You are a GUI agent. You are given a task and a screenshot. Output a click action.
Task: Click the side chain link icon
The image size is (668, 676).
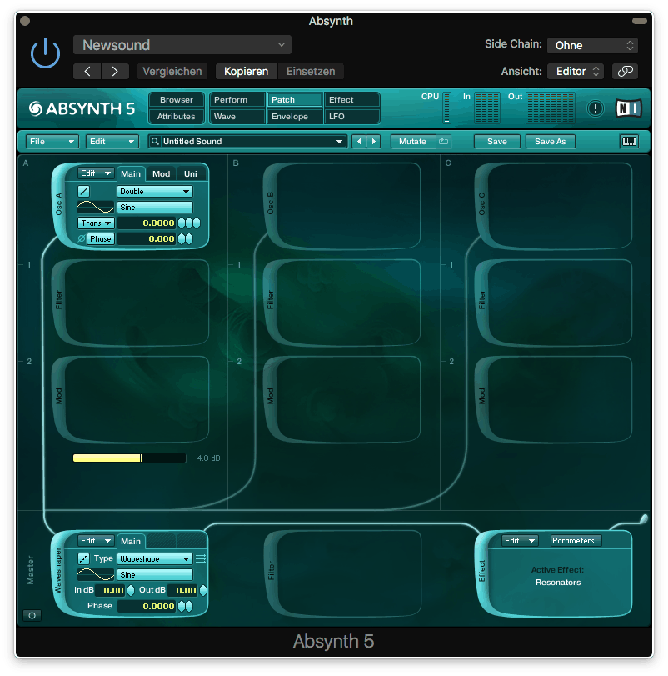coord(625,72)
